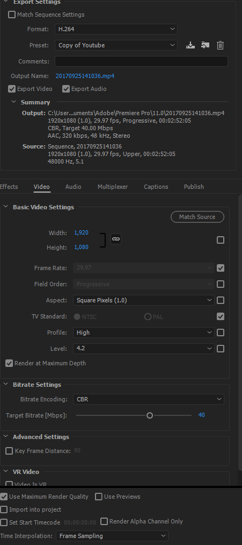The width and height of the screenshot is (242, 545).
Task: Uncheck Render at Maximum Depth
Action: coord(9,363)
